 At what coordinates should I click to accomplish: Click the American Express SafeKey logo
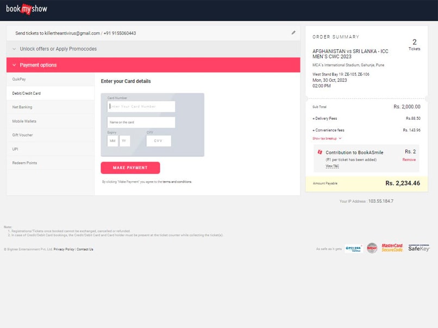[419, 248]
